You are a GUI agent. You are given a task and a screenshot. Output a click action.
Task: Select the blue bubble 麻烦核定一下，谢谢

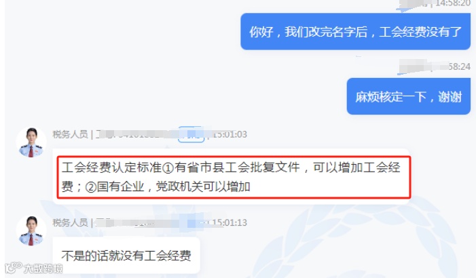[409, 96]
